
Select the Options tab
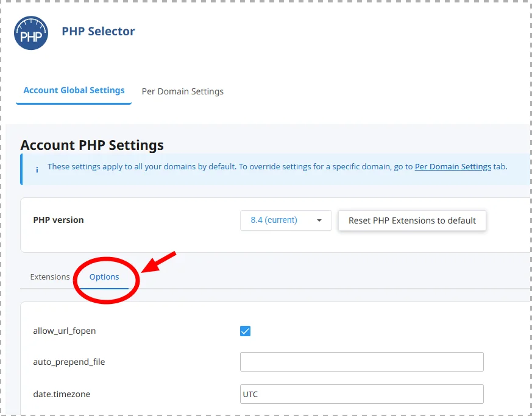(x=104, y=277)
